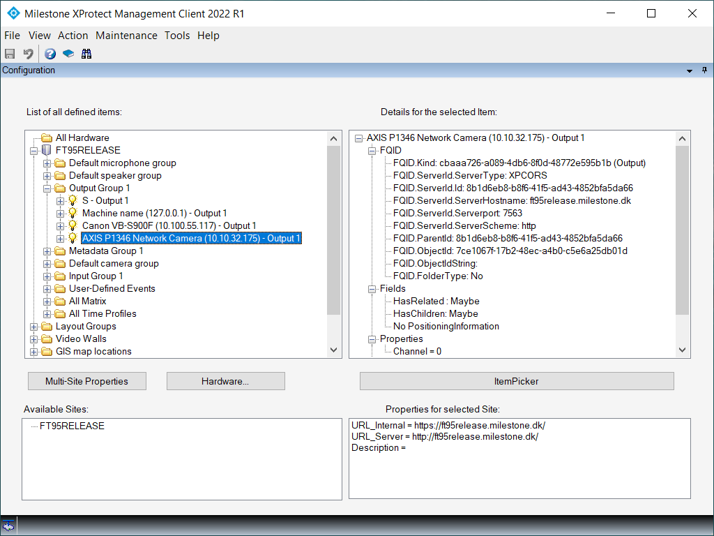Click the lightbulb icon for Canon VB-S900F output
Viewport: 714px width, 536px height.
tap(73, 225)
